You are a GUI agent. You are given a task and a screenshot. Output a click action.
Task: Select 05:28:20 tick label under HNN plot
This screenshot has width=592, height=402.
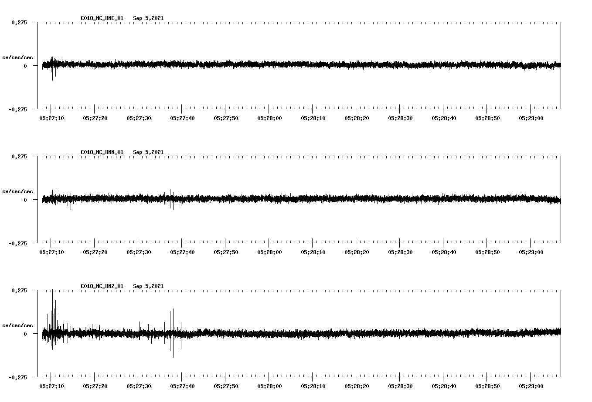coord(357,252)
